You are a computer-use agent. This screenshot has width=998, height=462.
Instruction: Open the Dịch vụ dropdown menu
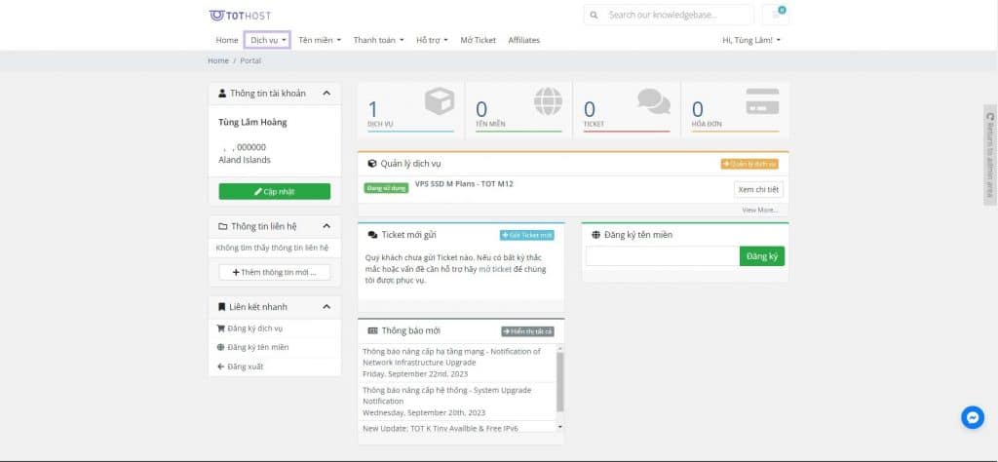pyautogui.click(x=267, y=40)
